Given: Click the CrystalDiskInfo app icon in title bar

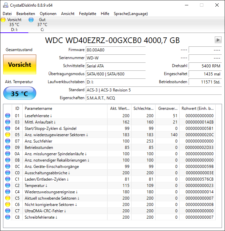Looking at the screenshot, I should click(6, 5).
